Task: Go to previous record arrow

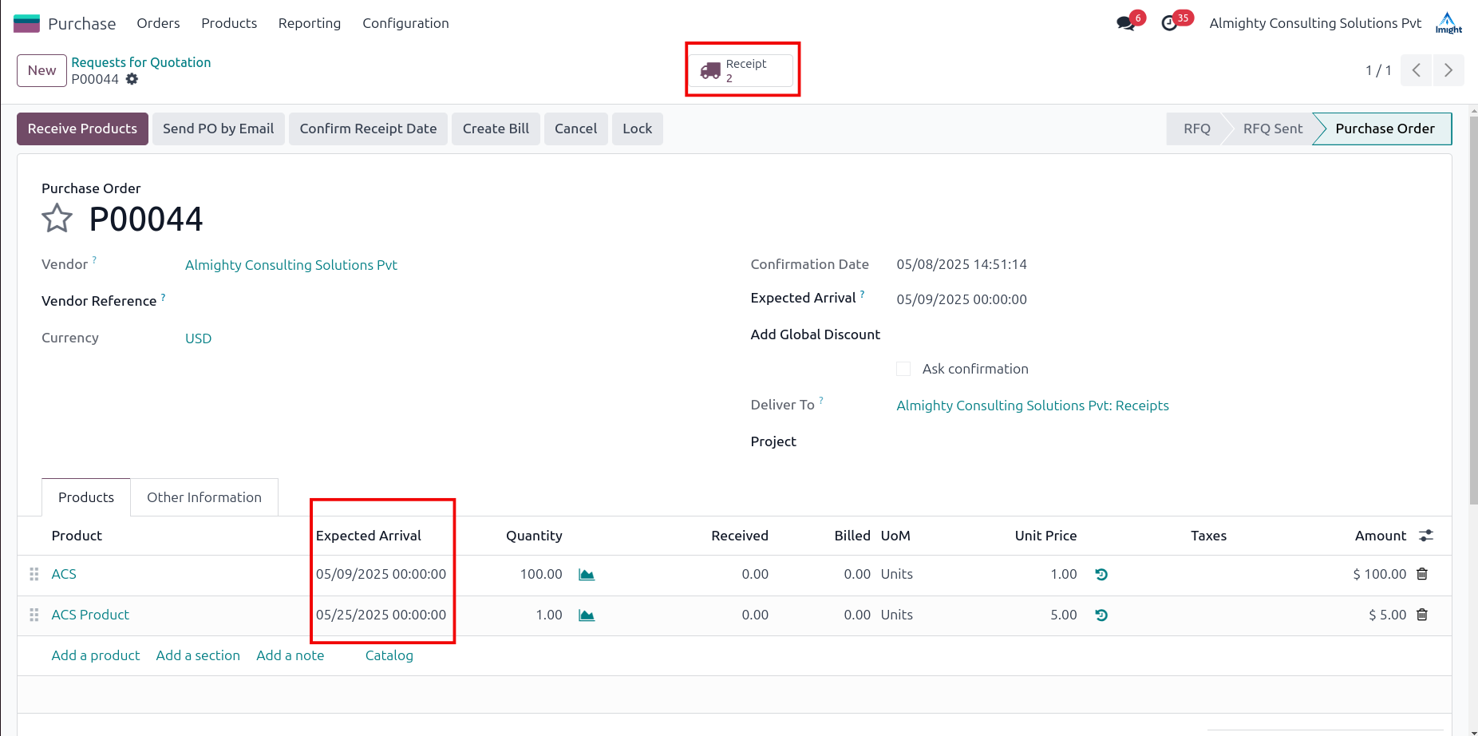Action: point(1417,70)
